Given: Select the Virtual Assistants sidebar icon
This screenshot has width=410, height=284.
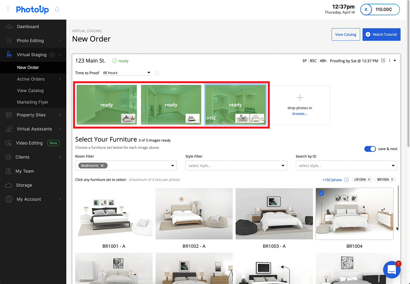Looking at the screenshot, I should click(9, 129).
